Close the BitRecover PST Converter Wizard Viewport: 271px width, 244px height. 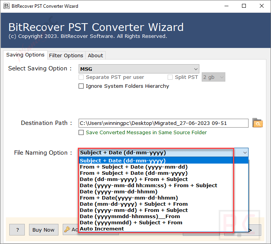(x=261, y=6)
